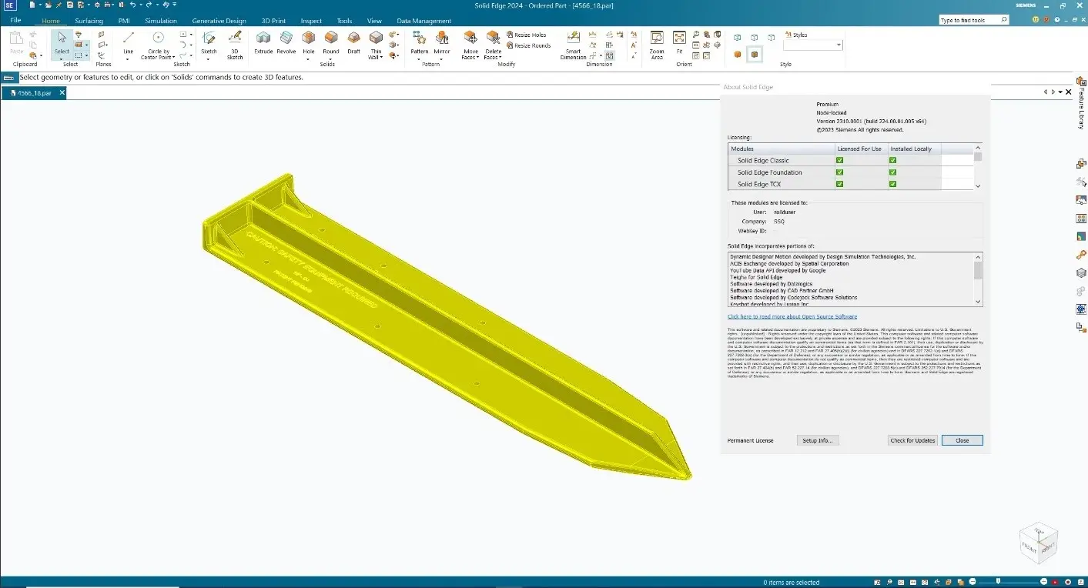
Task: Toggle Solid Edge Foundation Licensed For Use checkbox
Action: [839, 172]
